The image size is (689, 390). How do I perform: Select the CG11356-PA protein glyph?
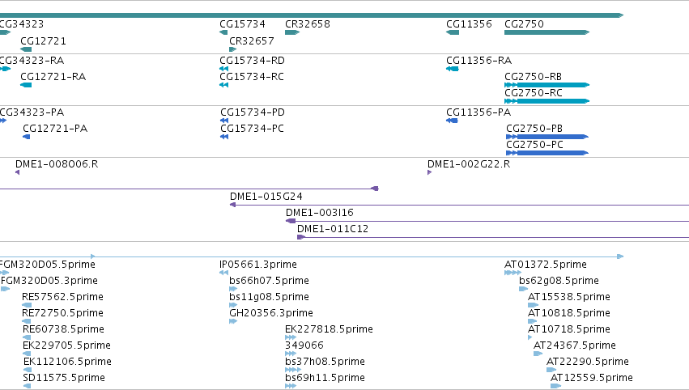pos(452,121)
